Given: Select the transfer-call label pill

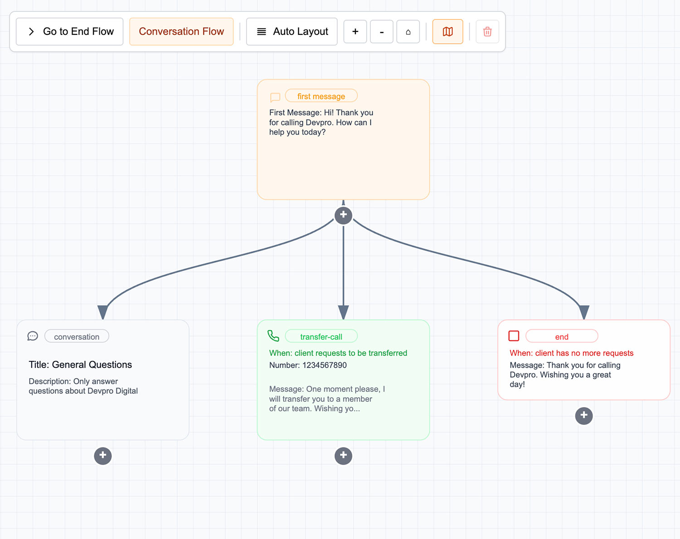Looking at the screenshot, I should pos(321,337).
